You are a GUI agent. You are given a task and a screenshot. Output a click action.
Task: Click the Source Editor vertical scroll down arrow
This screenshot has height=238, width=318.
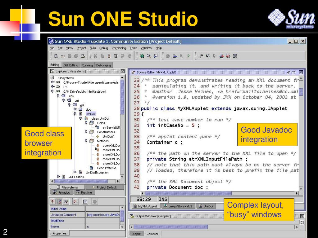(301, 189)
